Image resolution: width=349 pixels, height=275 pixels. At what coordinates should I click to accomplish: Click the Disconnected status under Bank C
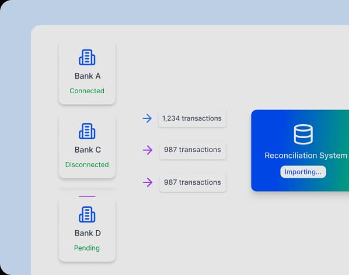pyautogui.click(x=87, y=165)
